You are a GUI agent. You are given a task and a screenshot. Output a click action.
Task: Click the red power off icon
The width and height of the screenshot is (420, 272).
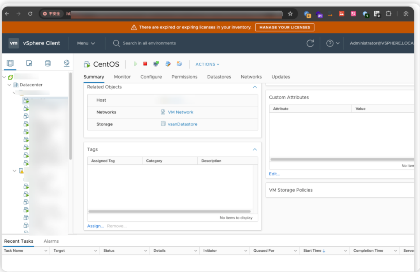[145, 64]
